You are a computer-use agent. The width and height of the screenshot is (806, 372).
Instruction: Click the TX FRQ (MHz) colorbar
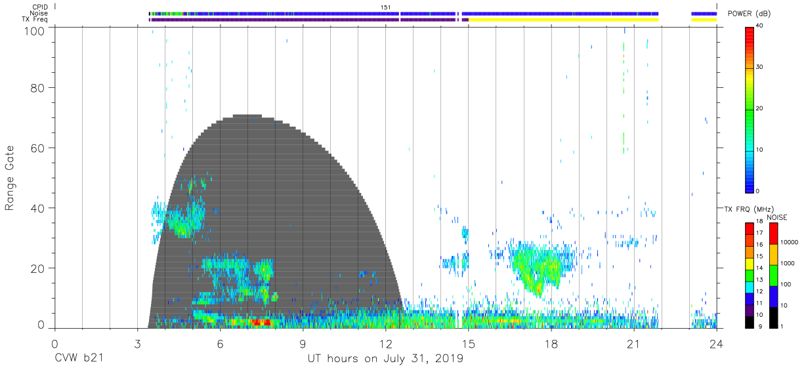pos(749,275)
